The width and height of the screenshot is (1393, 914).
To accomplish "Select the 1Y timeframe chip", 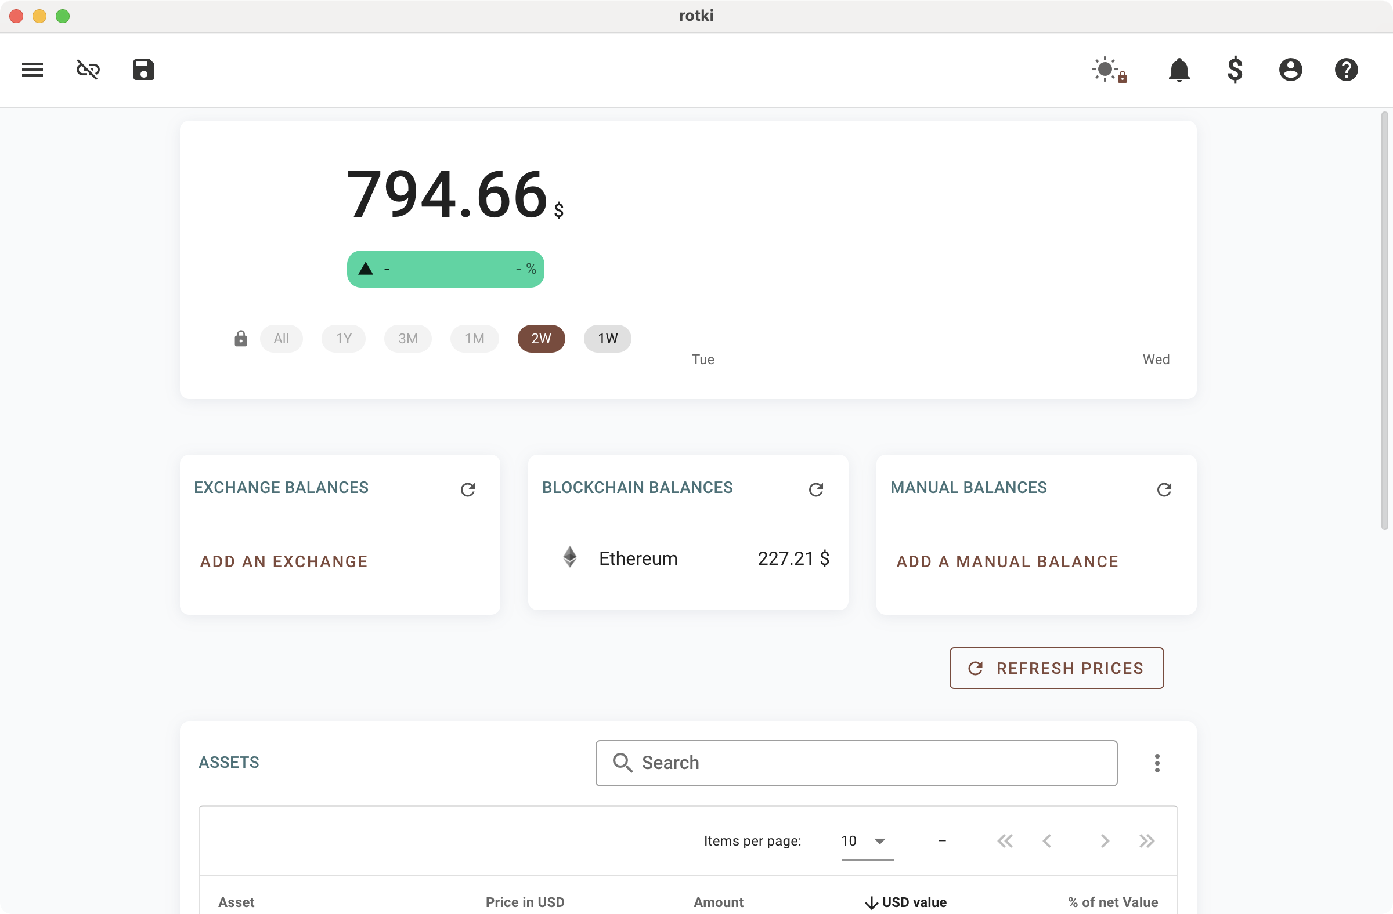I will click(344, 339).
